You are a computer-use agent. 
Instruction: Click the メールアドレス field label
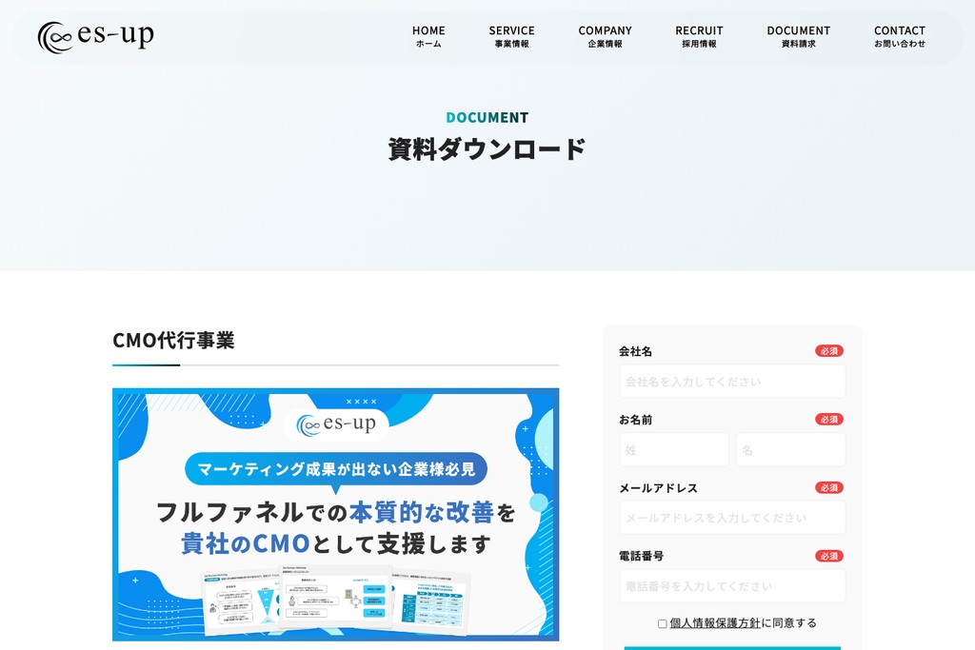point(659,488)
